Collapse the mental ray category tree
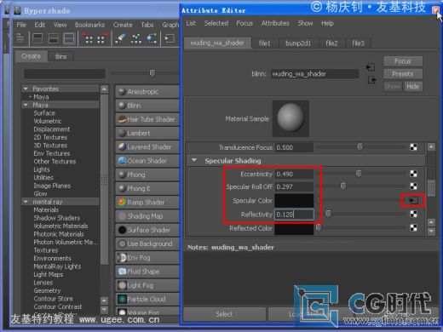 [x=26, y=202]
